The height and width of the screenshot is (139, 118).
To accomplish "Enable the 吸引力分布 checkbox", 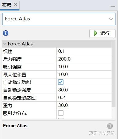I will click(61, 113).
